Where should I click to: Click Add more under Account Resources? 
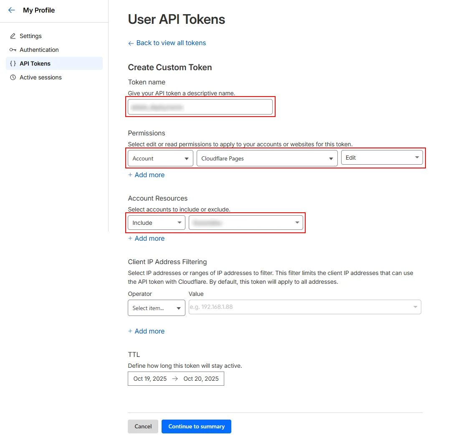pyautogui.click(x=146, y=238)
